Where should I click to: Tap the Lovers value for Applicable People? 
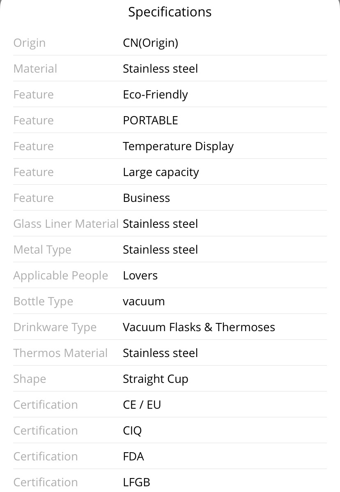[140, 275]
